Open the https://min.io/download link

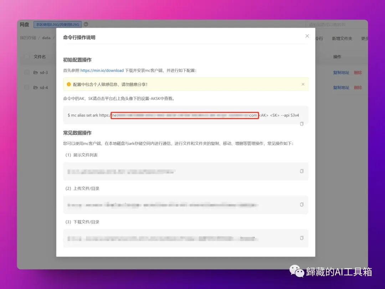coord(102,71)
